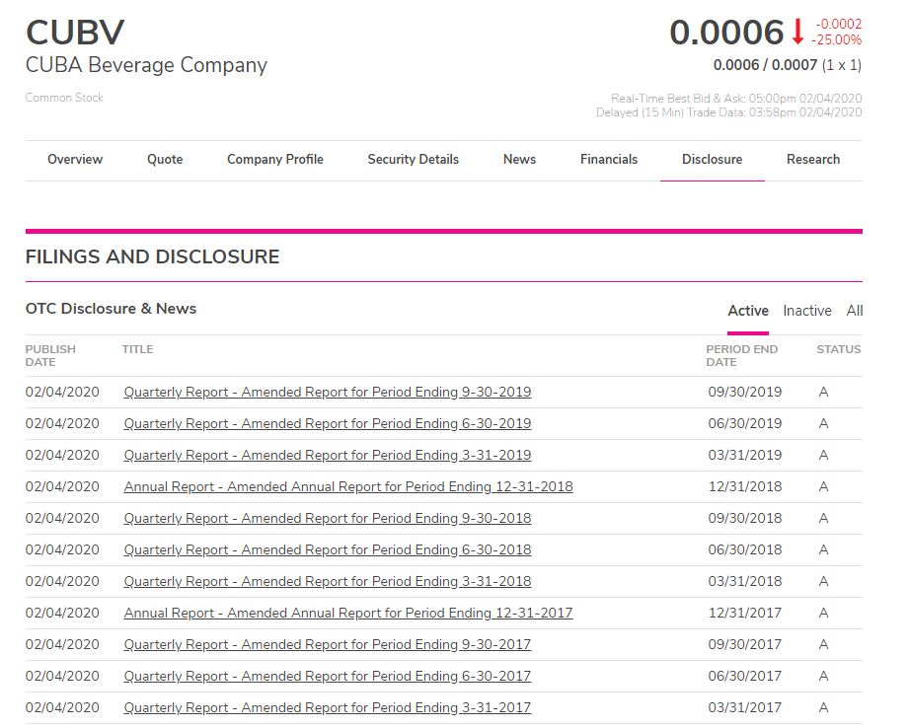Open the Overview tab

pyautogui.click(x=75, y=160)
